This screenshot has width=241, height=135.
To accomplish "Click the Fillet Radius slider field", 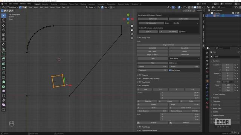I will point(153,67).
